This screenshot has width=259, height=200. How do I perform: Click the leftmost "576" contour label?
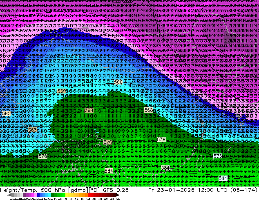[x=43, y=156]
